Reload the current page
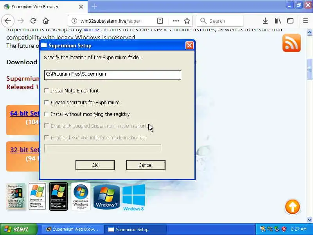The height and width of the screenshot is (235, 313). [x=33, y=21]
